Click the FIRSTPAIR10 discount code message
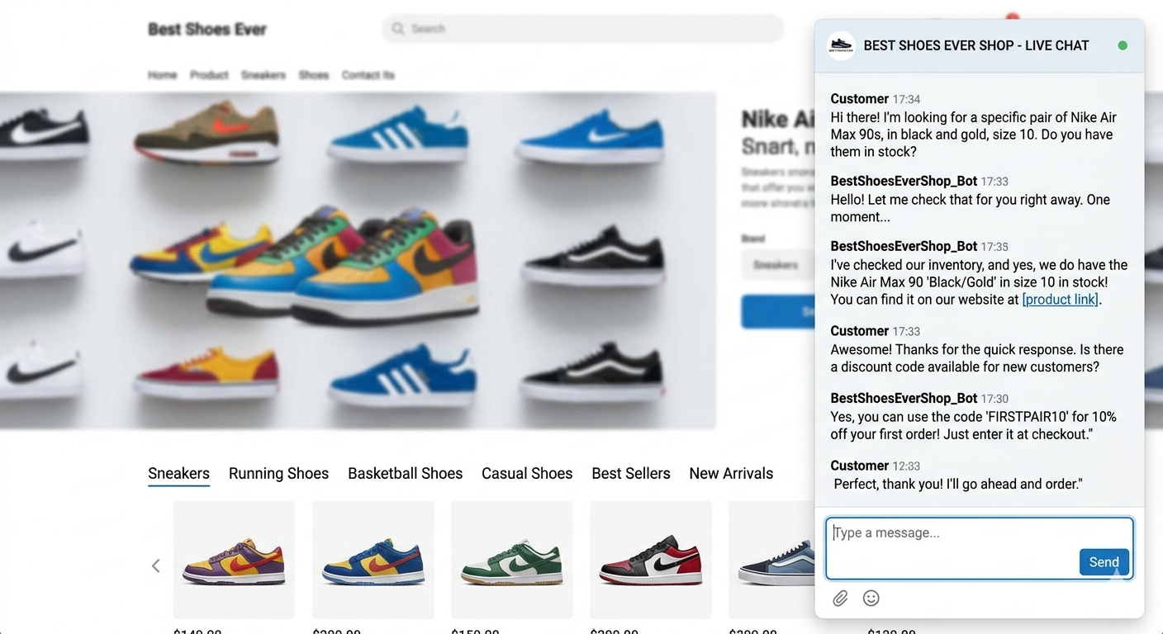 (973, 425)
